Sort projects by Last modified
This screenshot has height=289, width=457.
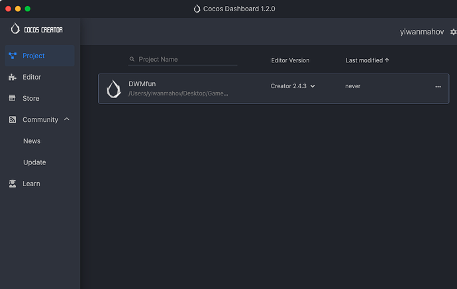[x=367, y=60]
